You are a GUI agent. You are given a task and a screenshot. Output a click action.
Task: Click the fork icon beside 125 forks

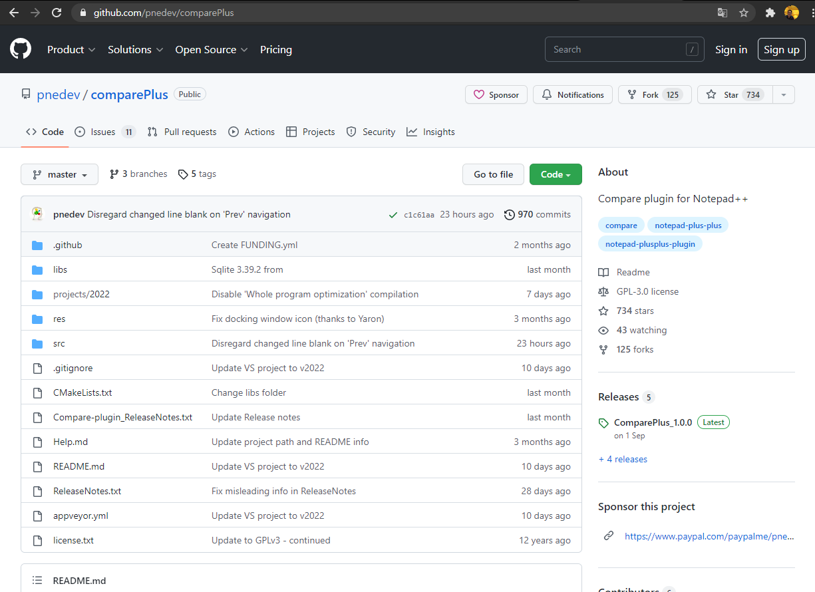[603, 349]
